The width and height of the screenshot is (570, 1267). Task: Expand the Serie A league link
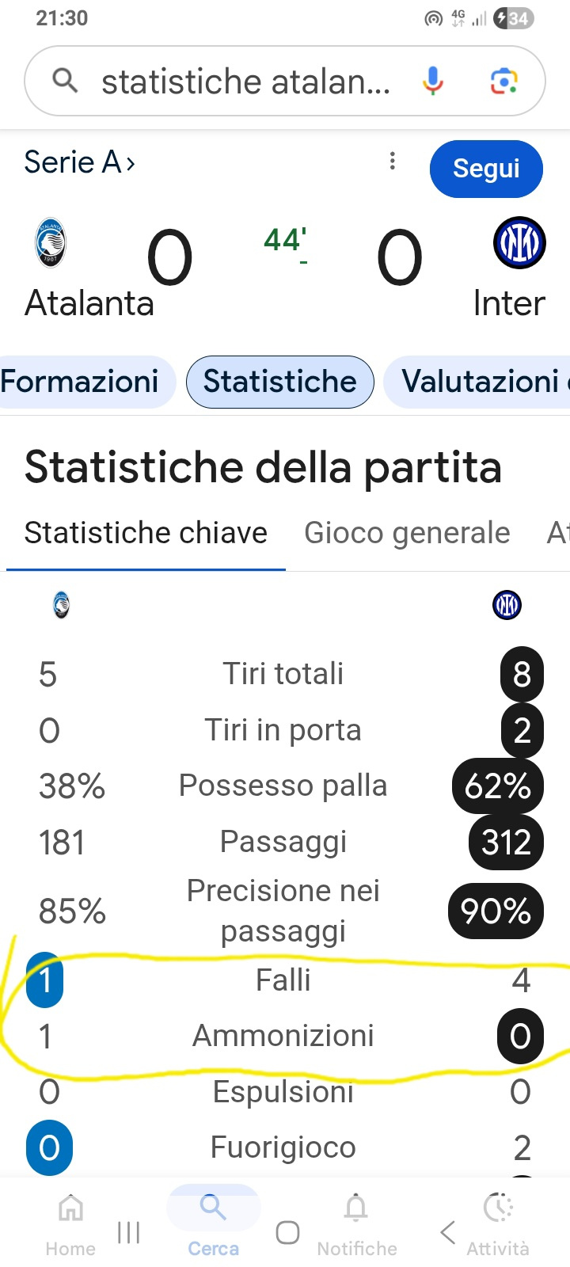tap(80, 162)
